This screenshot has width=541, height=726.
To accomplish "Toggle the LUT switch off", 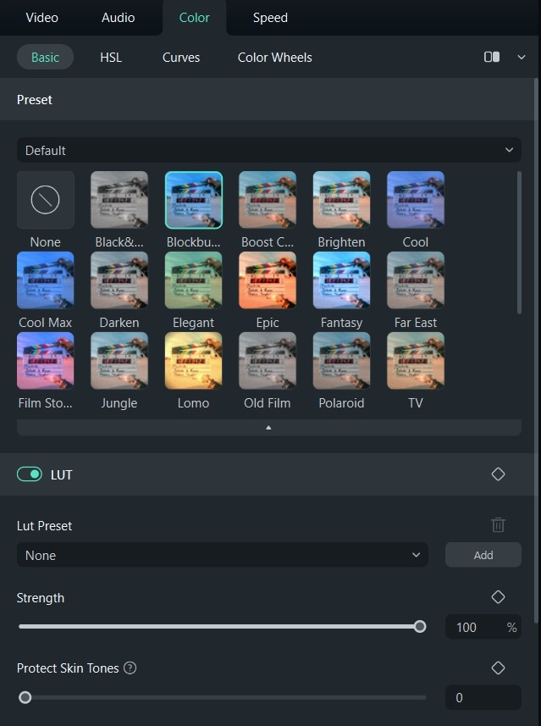I will pos(29,474).
